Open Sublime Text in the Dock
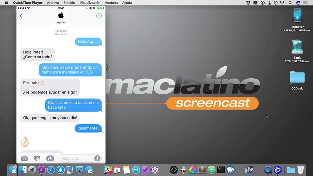Screen dimensions: 313x176 202,170
